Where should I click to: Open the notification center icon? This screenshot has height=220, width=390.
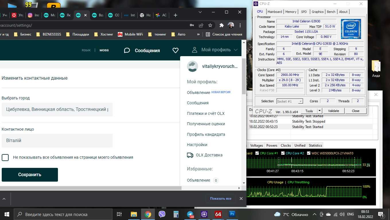click(381, 214)
